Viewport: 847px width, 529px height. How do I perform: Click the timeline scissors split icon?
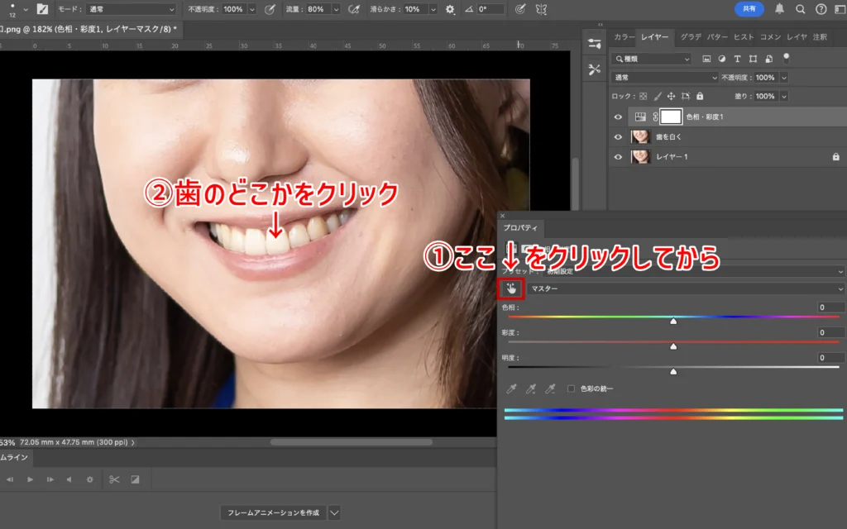coord(114,479)
